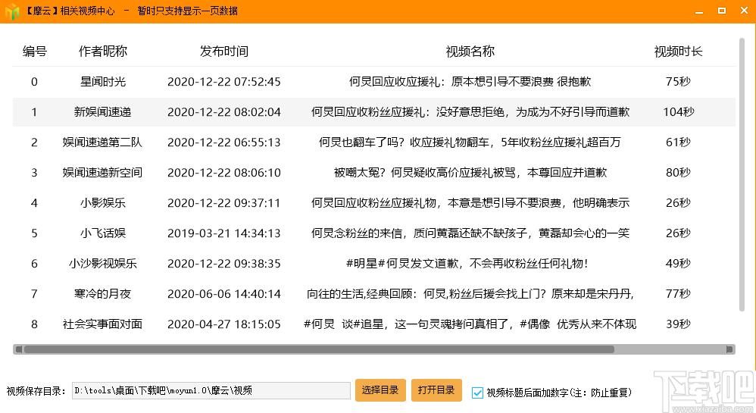Click the 发布时间 column header
The height and width of the screenshot is (413, 756).
(224, 51)
